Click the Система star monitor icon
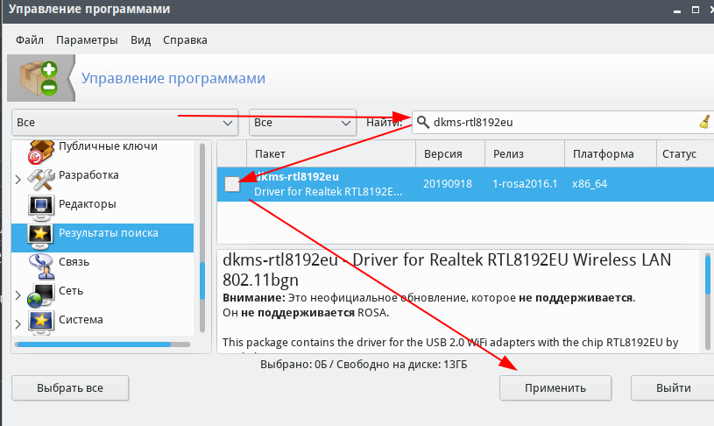 (x=41, y=323)
